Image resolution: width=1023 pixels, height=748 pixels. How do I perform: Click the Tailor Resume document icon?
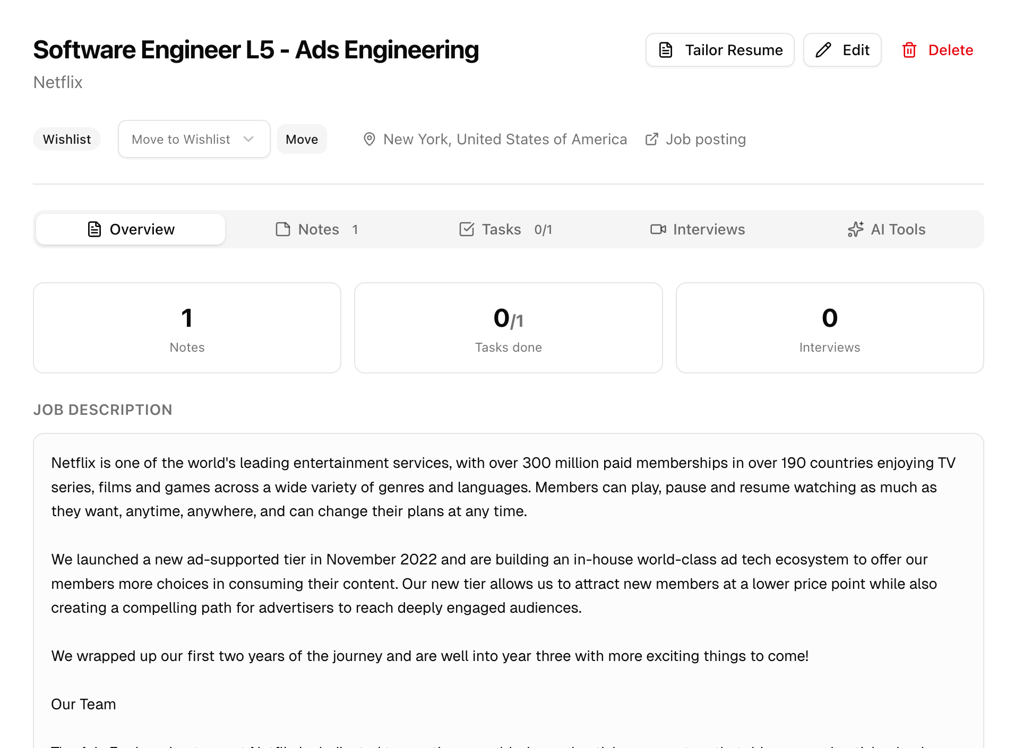coord(666,50)
